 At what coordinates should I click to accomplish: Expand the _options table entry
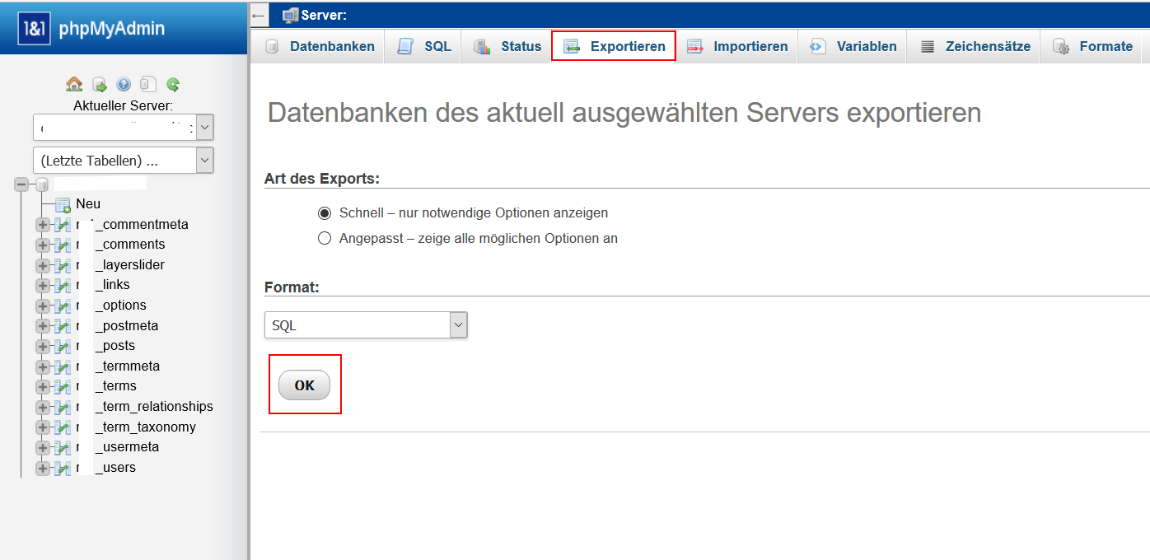[x=42, y=305]
